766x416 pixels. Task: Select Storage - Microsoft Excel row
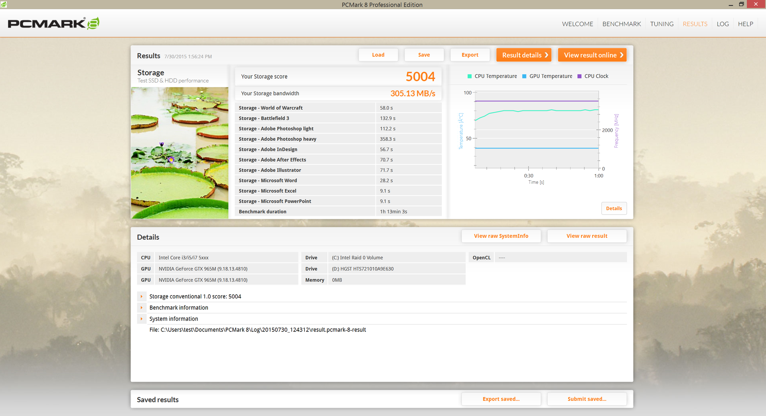(338, 191)
